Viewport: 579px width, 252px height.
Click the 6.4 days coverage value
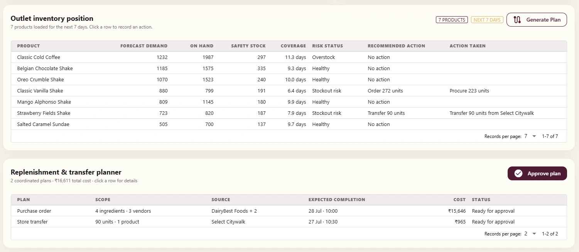pos(297,91)
